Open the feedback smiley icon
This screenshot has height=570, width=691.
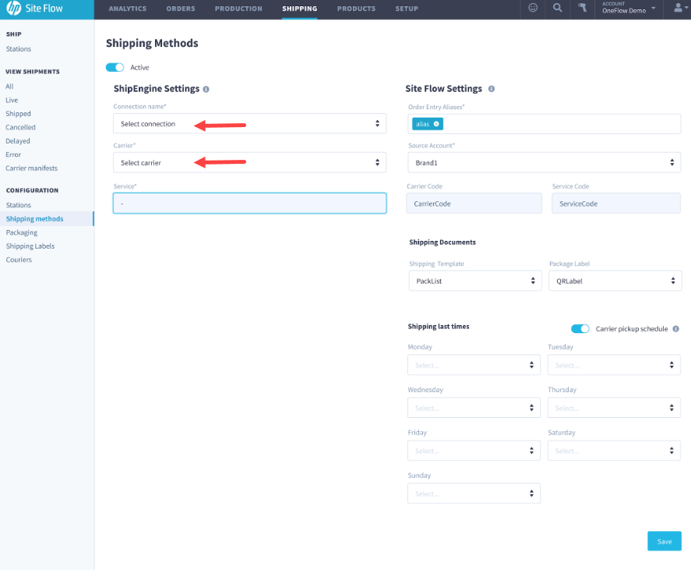tap(532, 9)
